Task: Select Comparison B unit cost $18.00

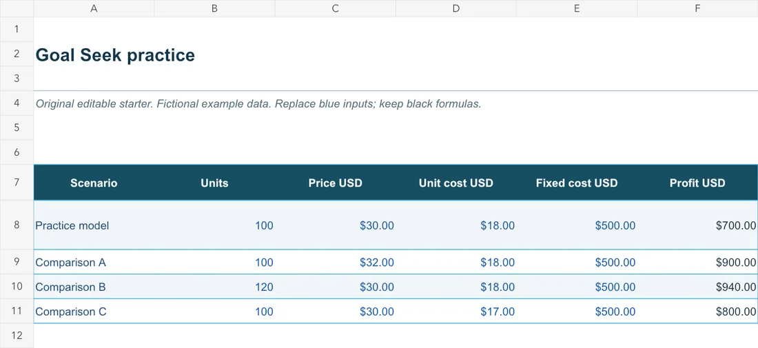Action: tap(456, 287)
